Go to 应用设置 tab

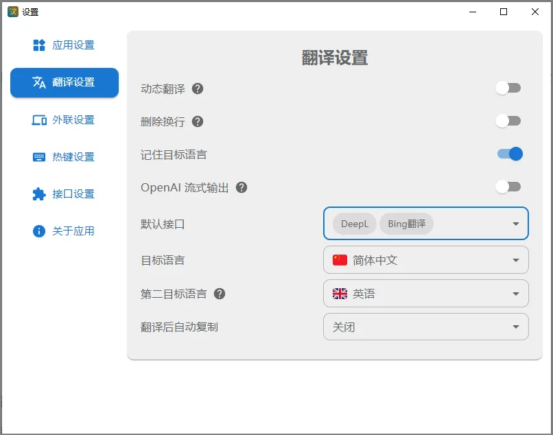click(x=64, y=45)
